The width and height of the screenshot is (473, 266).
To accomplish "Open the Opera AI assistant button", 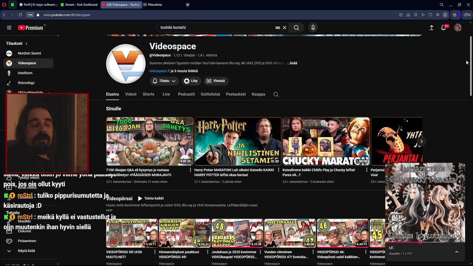I will (x=467, y=15).
